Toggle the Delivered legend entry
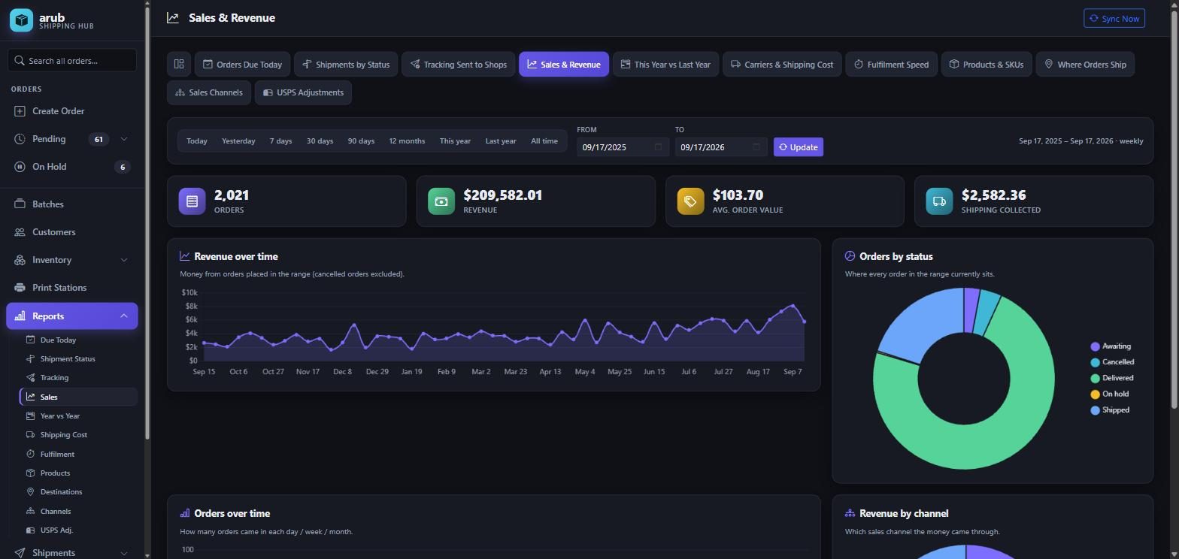Image resolution: width=1179 pixels, height=559 pixels. 1111,378
